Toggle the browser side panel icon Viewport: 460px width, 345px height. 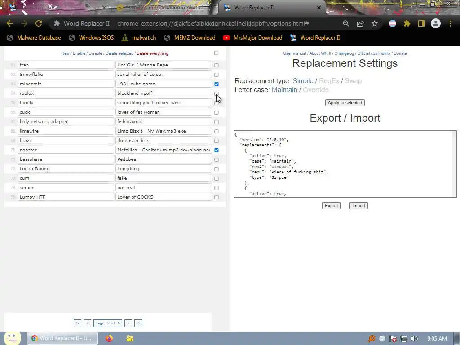(x=421, y=23)
